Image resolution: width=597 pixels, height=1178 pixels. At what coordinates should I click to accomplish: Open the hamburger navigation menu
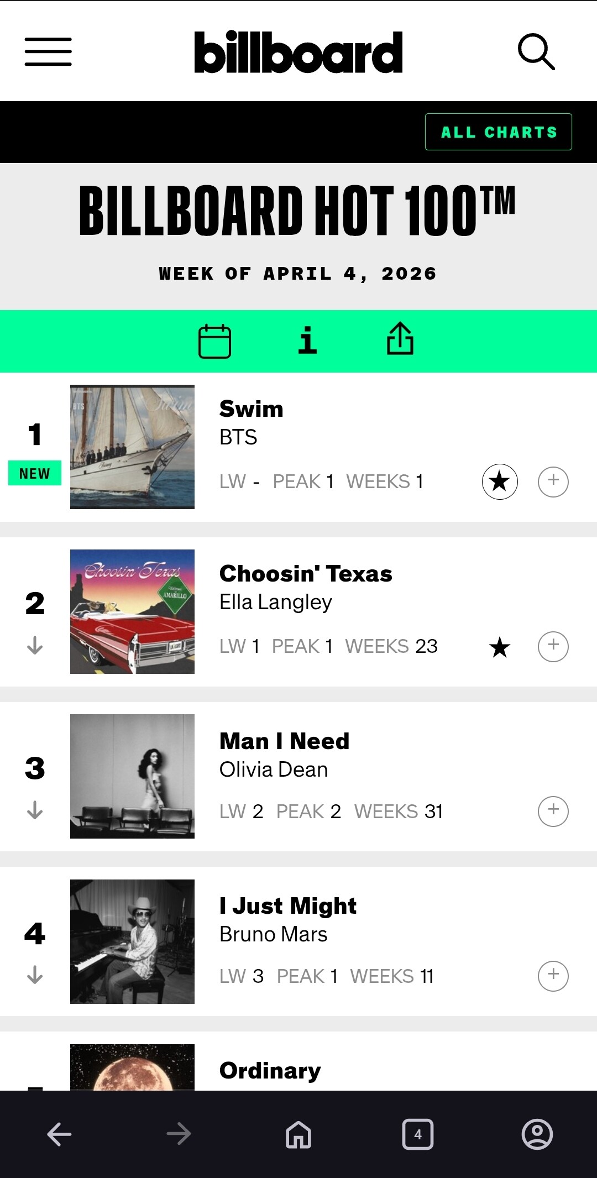[x=48, y=52]
